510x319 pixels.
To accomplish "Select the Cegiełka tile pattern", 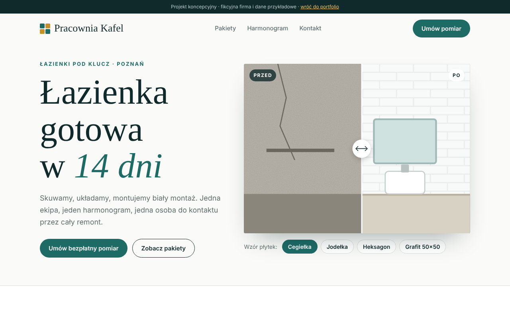I will click(300, 247).
